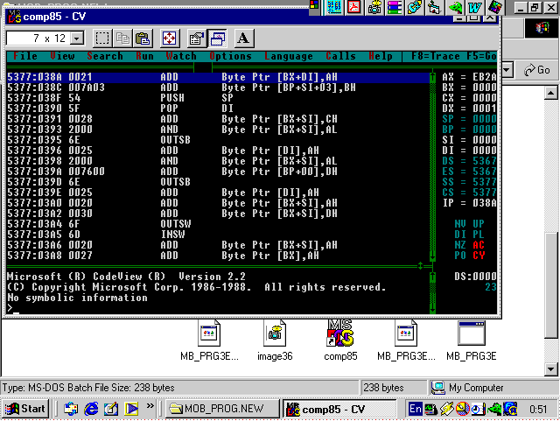Open the font size 7 x 12 dropdown
560x421 pixels.
click(x=77, y=39)
